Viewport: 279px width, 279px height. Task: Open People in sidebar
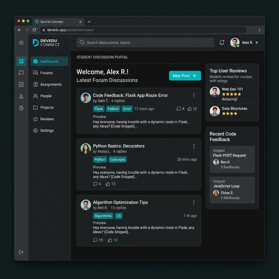49,96
